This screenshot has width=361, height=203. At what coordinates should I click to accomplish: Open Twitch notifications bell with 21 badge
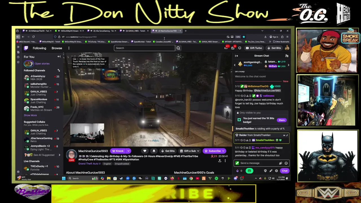pos(226,48)
